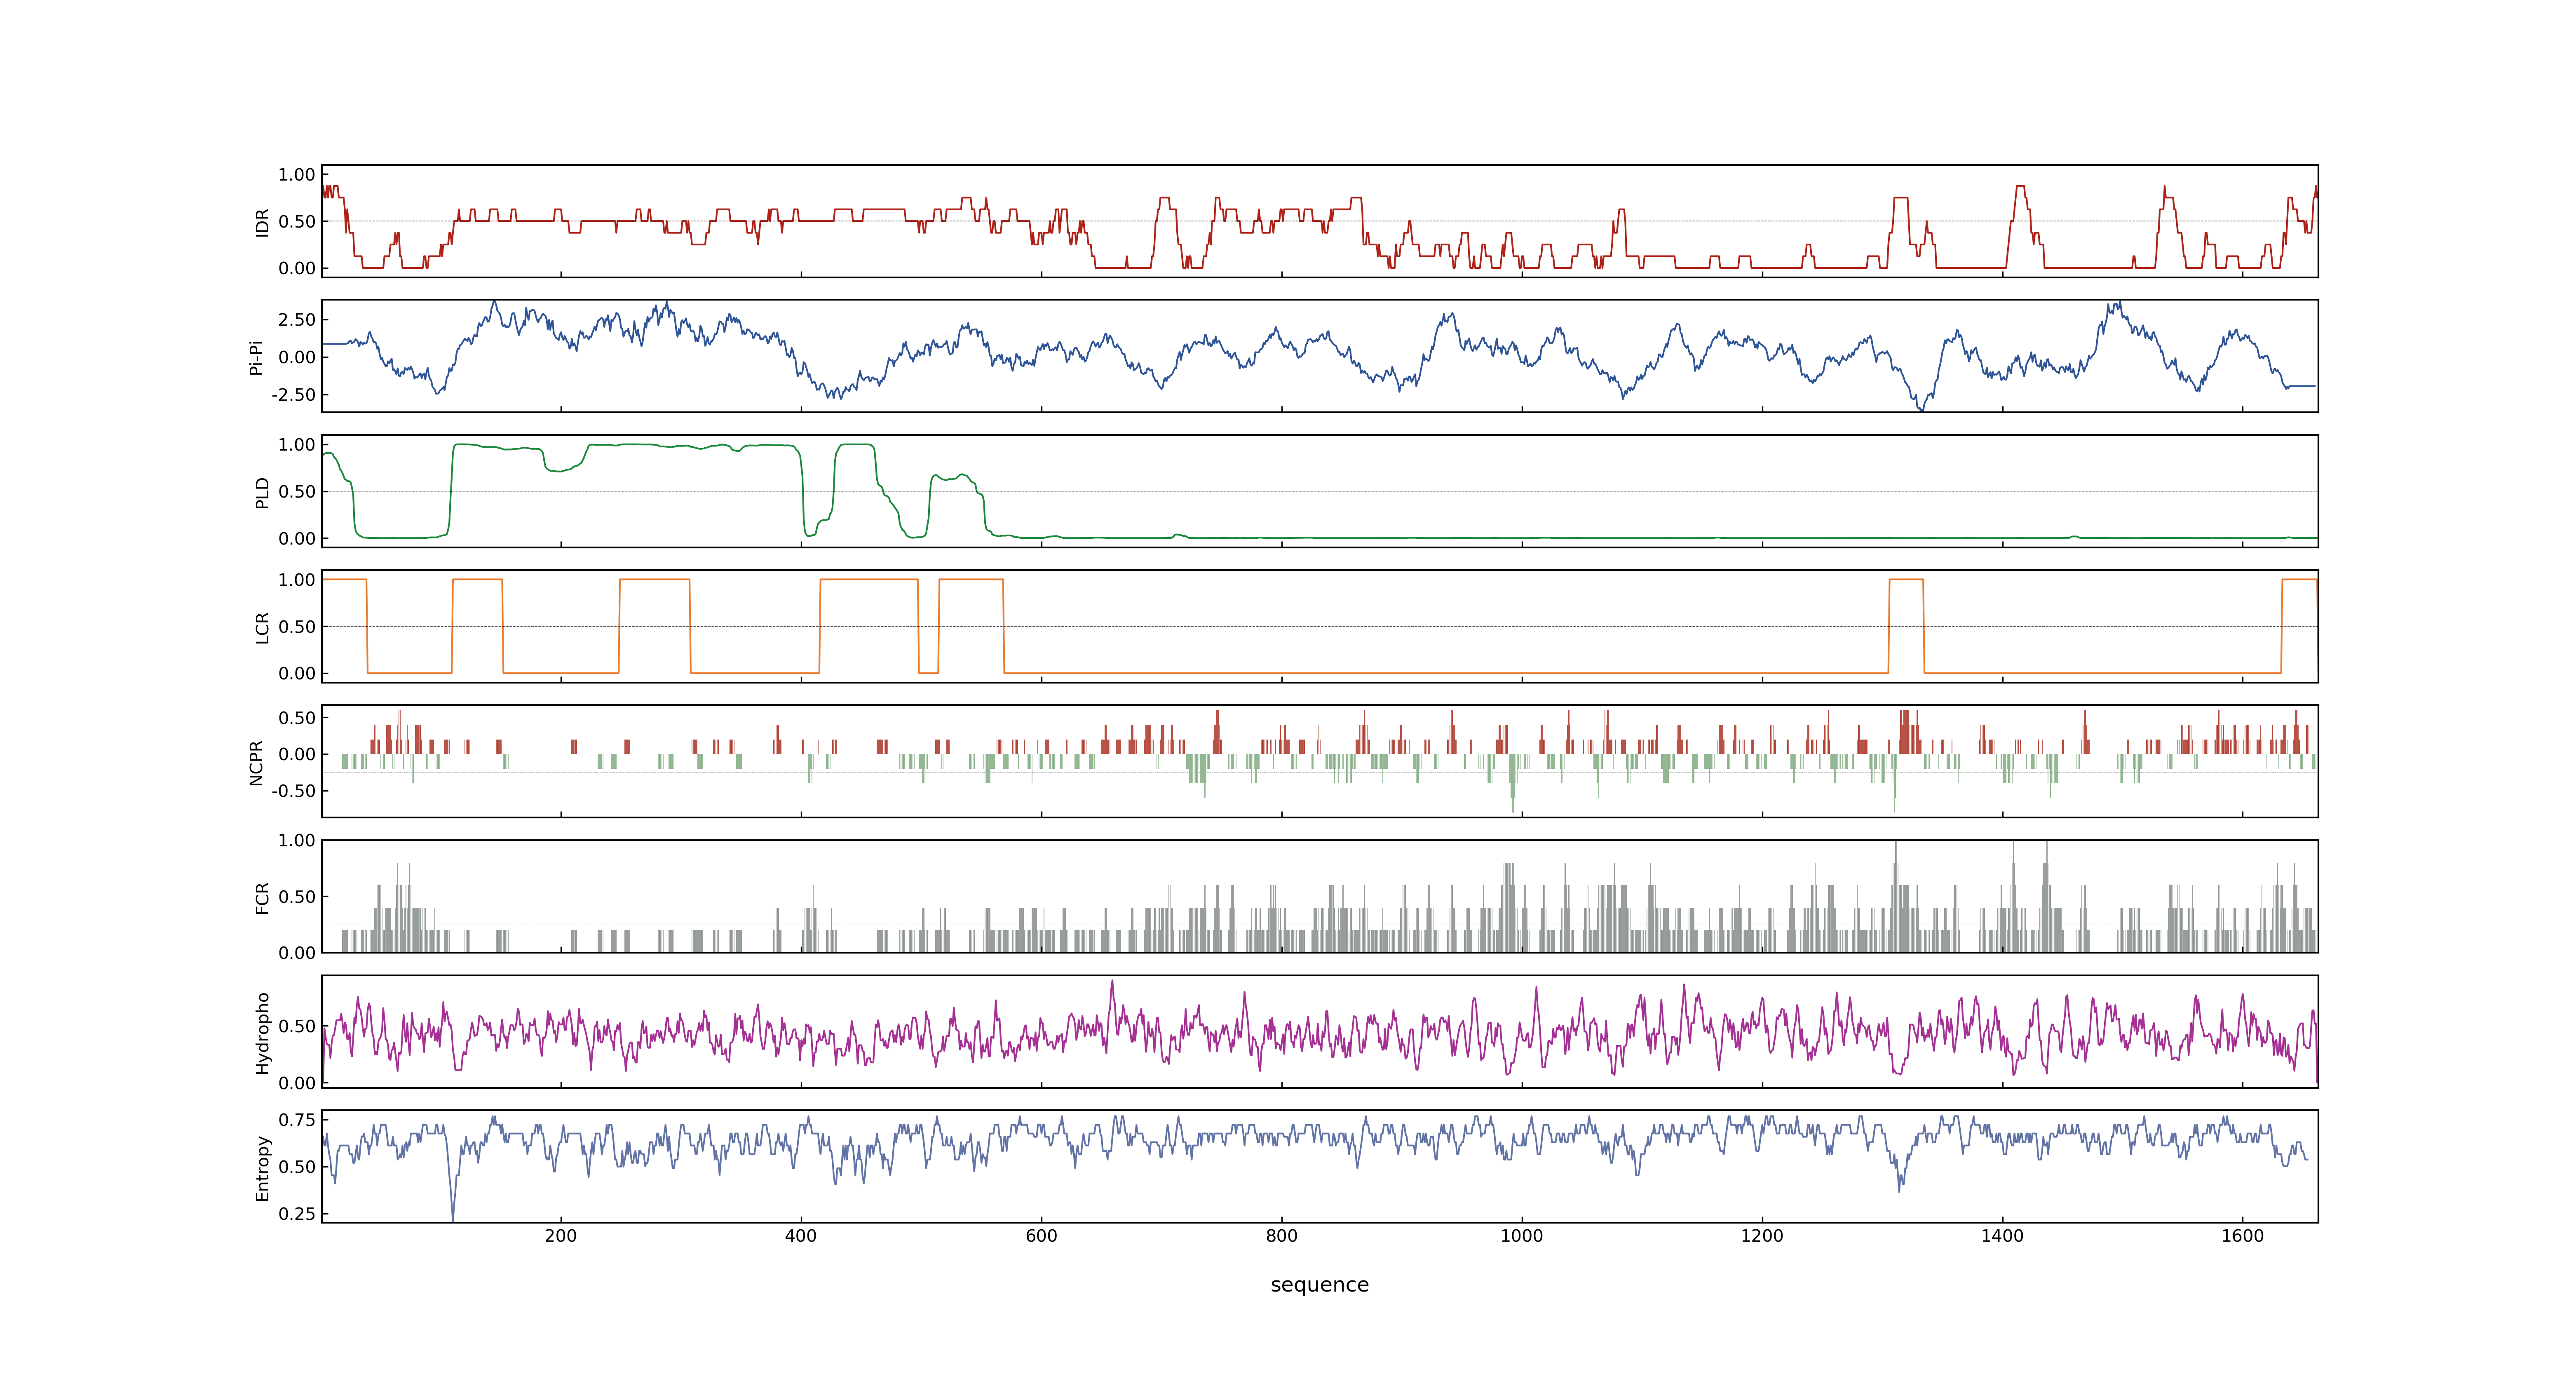2576x1374 pixels.
Task: Click the 2.50 tick on Pi-Pi axis
Action: [x=297, y=320]
